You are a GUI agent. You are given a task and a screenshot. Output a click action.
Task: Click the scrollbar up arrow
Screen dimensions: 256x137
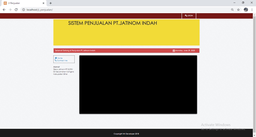pyautogui.click(x=254, y=15)
